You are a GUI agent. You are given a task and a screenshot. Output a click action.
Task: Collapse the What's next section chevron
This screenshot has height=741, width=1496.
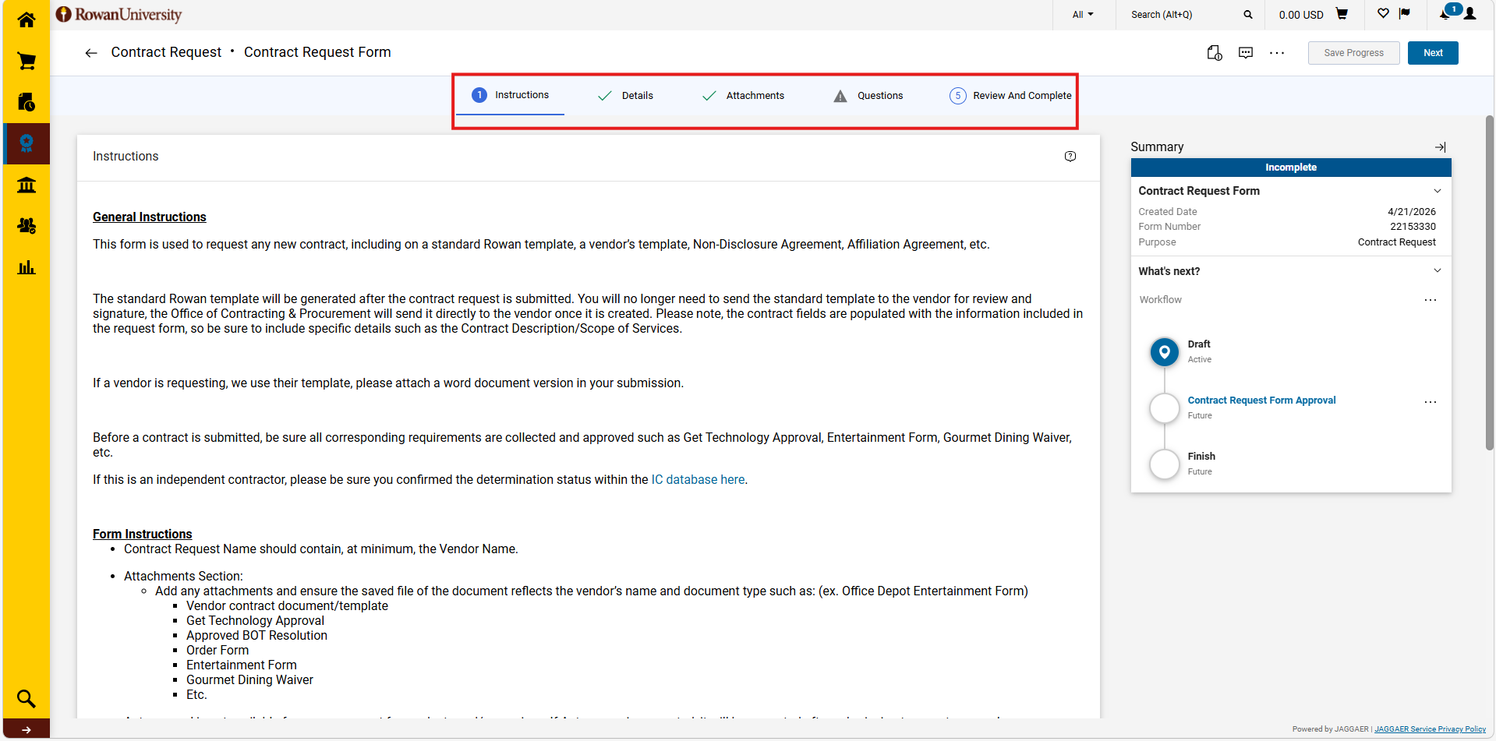coord(1438,271)
